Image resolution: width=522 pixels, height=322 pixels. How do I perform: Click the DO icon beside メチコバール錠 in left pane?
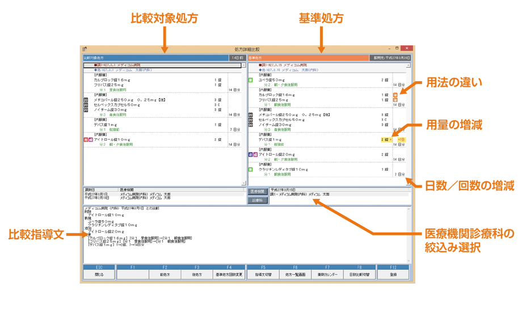point(86,100)
